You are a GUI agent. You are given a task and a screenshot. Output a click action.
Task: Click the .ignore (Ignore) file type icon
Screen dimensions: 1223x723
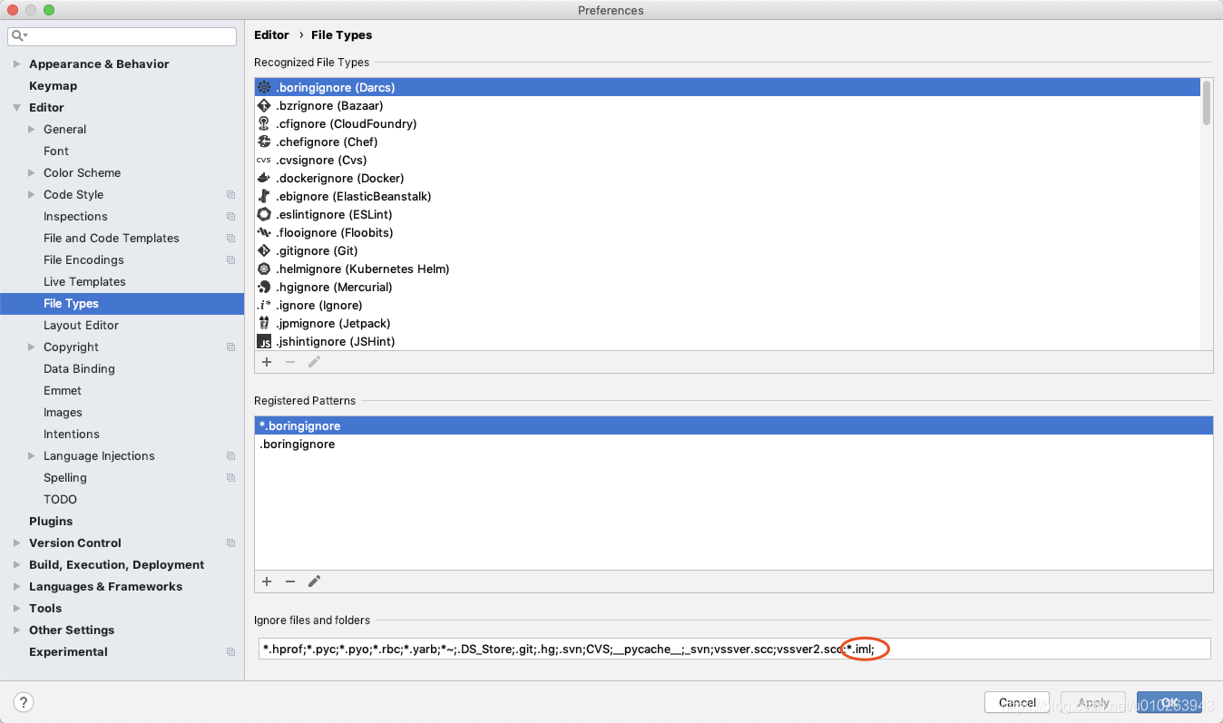coord(264,305)
